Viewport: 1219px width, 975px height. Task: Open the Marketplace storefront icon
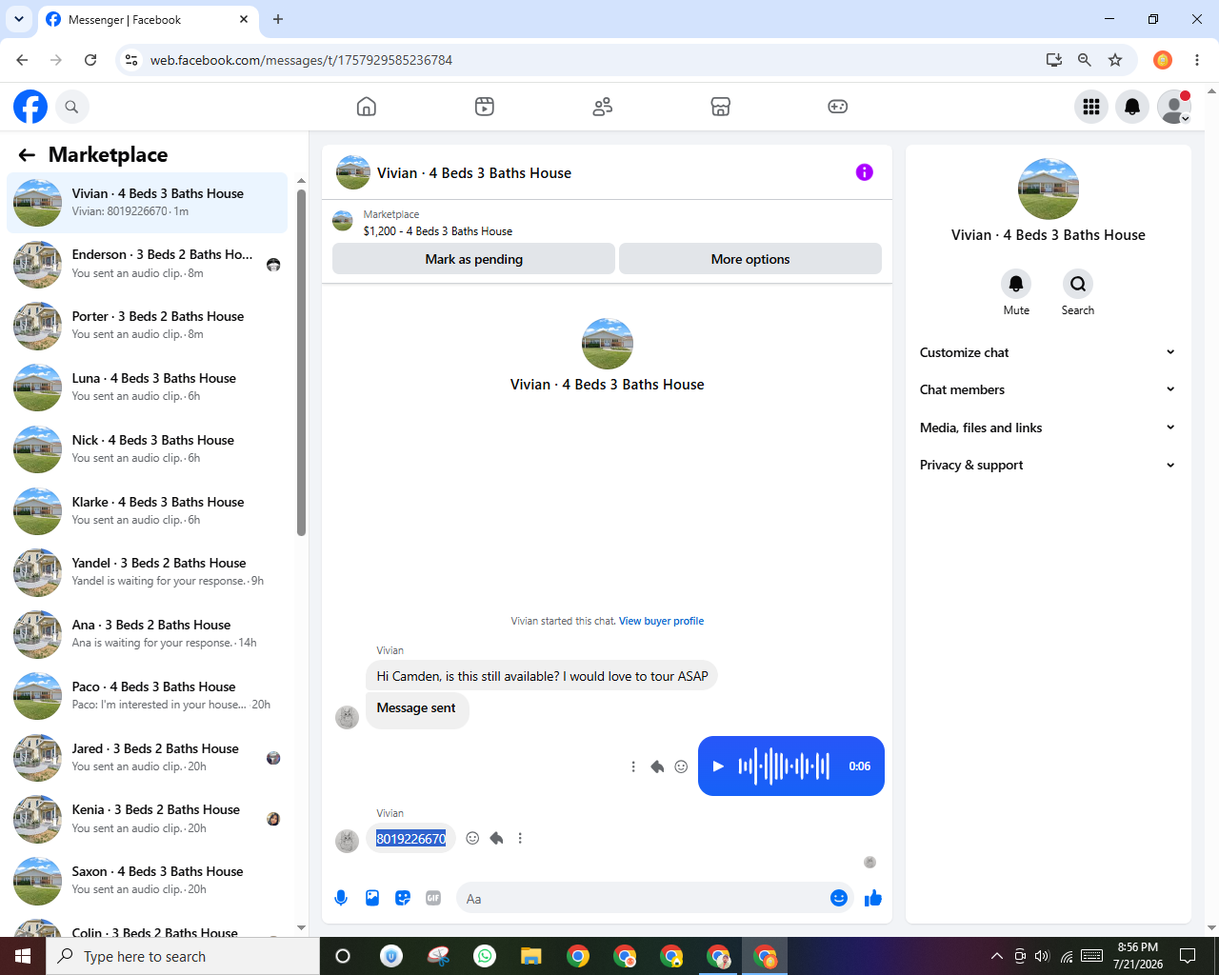pos(721,107)
